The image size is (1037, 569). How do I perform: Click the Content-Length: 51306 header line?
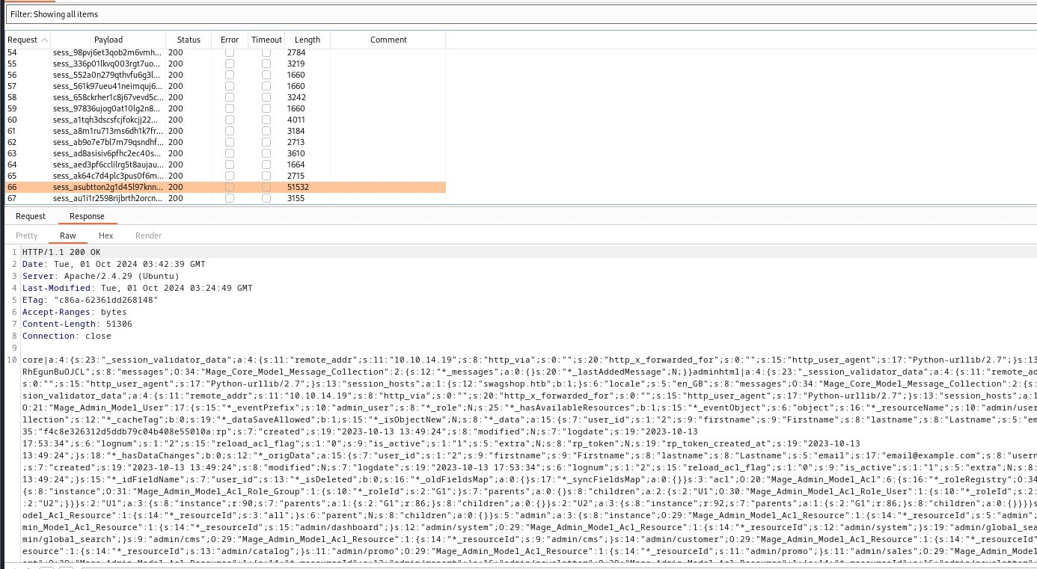click(x=77, y=324)
